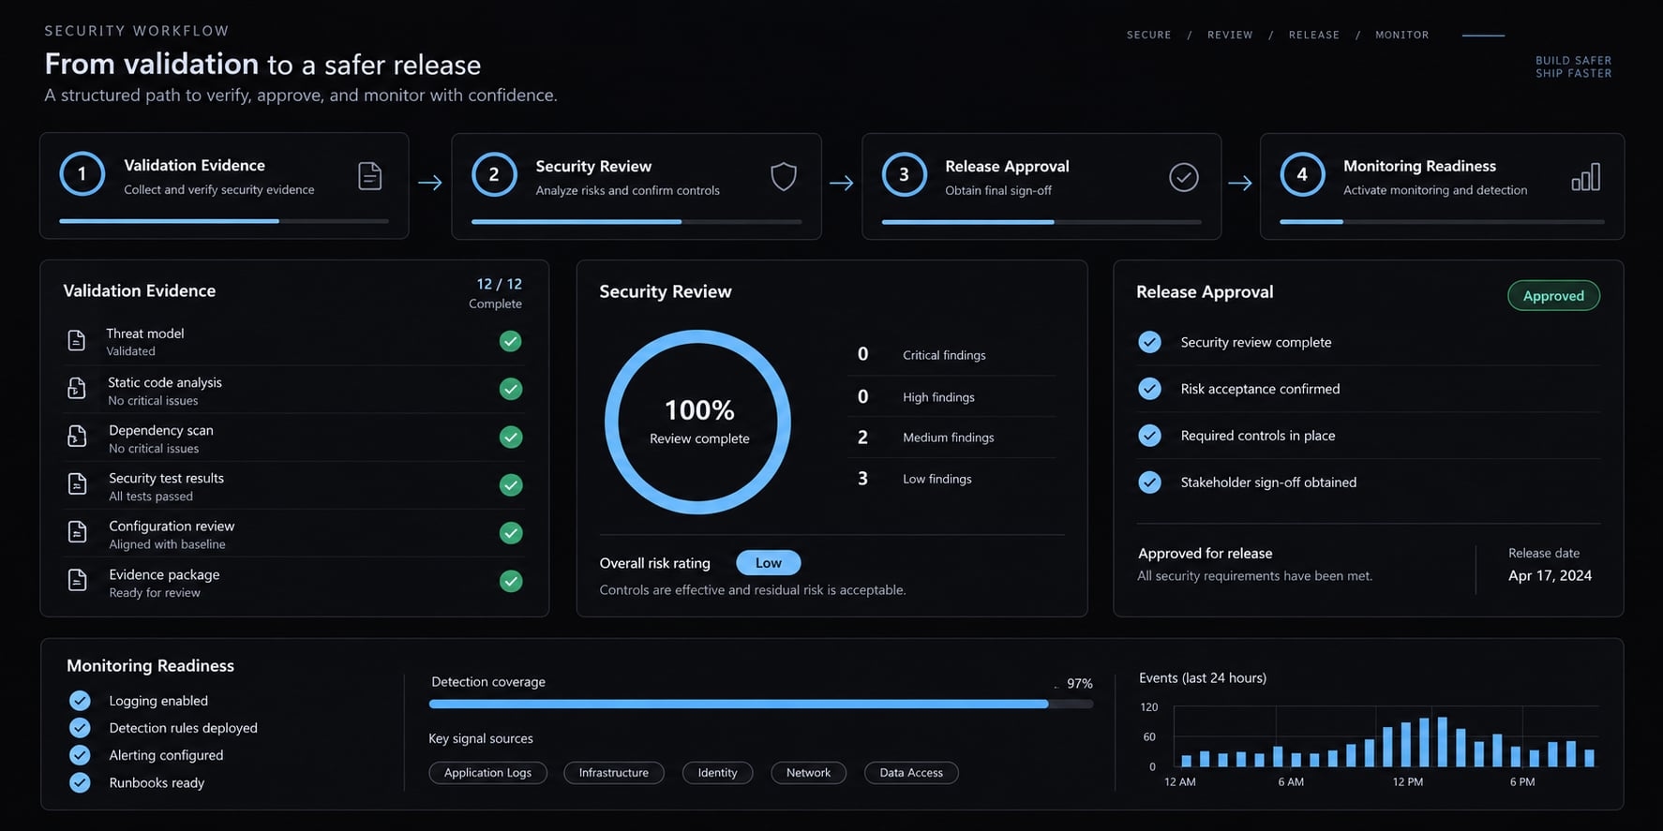Image resolution: width=1663 pixels, height=831 pixels.
Task: Go to the REVIEW navigation item
Action: tap(1230, 35)
